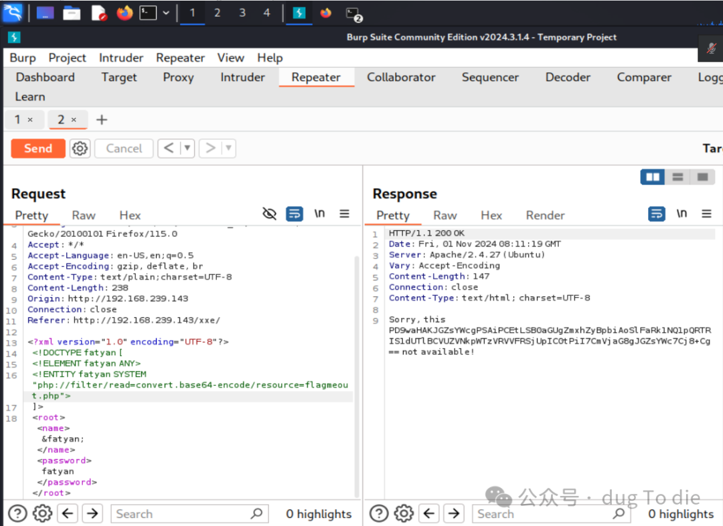Viewport: 723px width, 526px height.
Task: Jump to next Request search match
Action: [x=92, y=513]
